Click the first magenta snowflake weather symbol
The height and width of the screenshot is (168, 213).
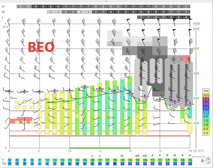point(167,155)
